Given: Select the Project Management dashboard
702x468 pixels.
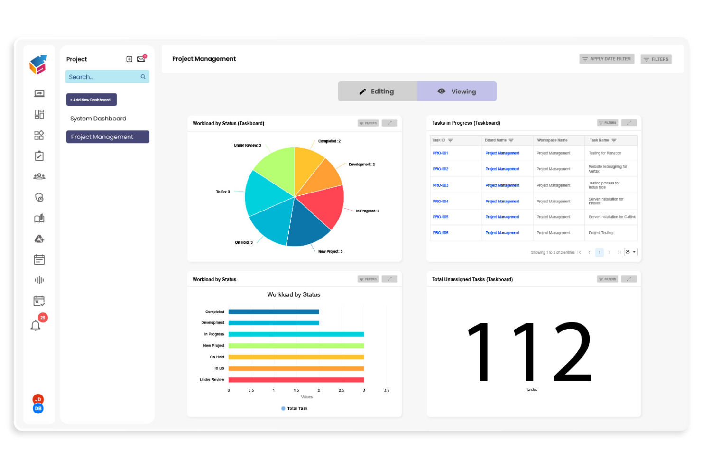Looking at the screenshot, I should (107, 137).
